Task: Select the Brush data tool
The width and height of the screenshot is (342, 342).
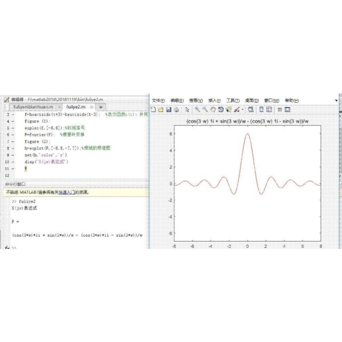Action: (x=237, y=109)
